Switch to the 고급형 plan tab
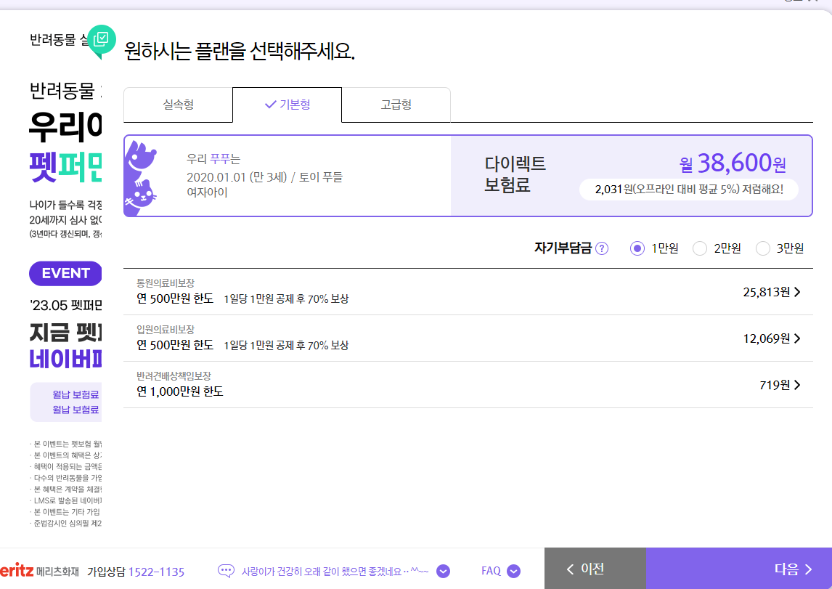This screenshot has height=589, width=832. click(x=396, y=105)
